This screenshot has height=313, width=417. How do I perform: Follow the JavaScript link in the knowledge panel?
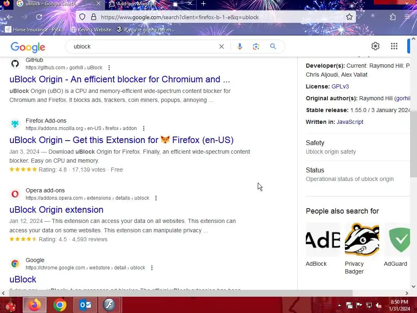(350, 122)
